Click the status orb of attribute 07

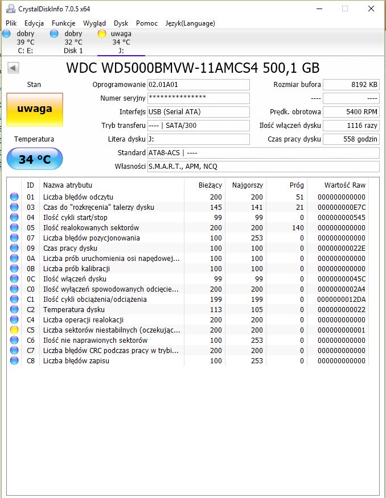tap(14, 238)
